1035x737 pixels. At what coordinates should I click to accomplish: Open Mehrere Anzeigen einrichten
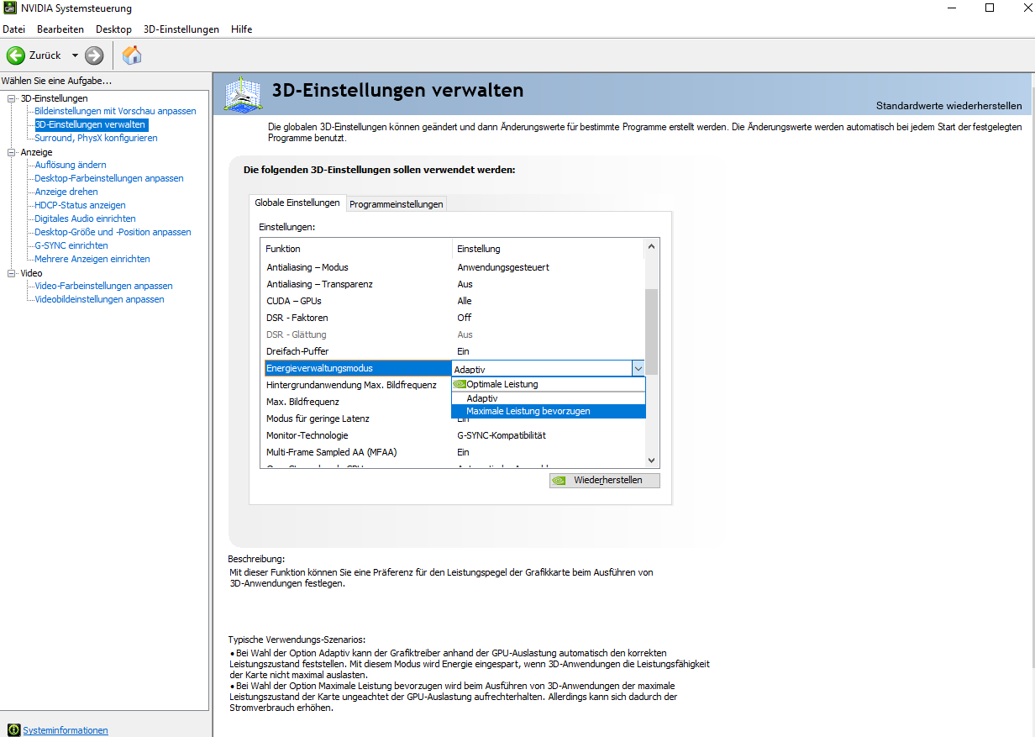tap(92, 259)
